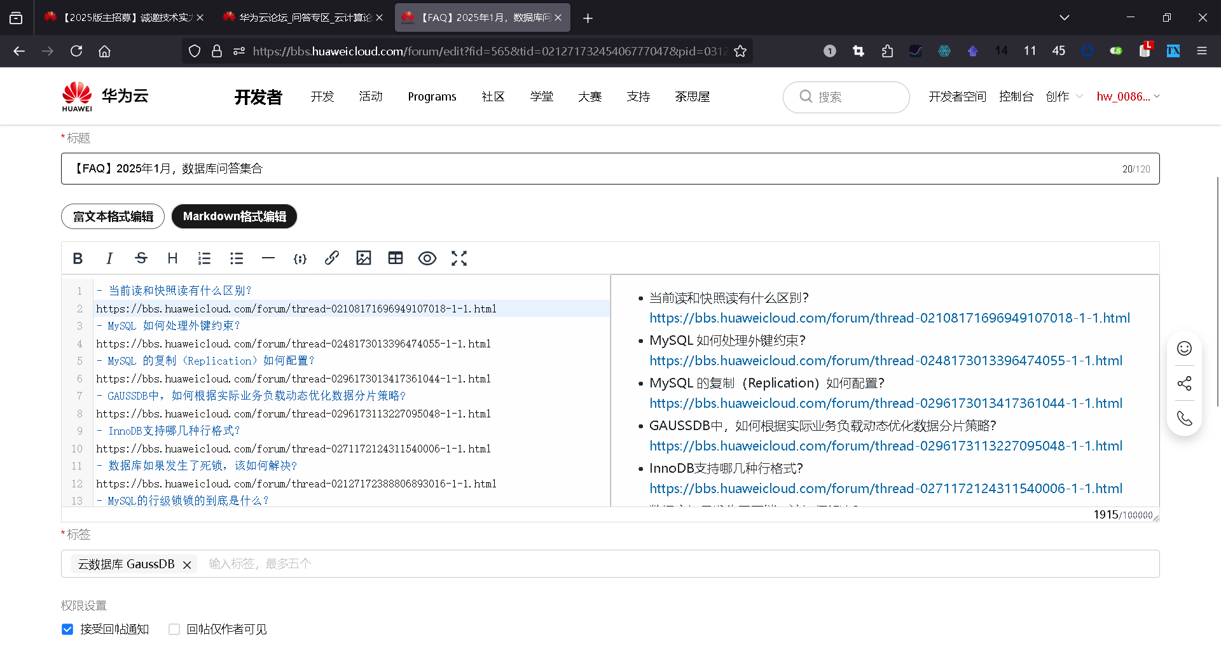Open the 茶思屋 nav menu
The image size is (1221, 649).
coord(692,97)
